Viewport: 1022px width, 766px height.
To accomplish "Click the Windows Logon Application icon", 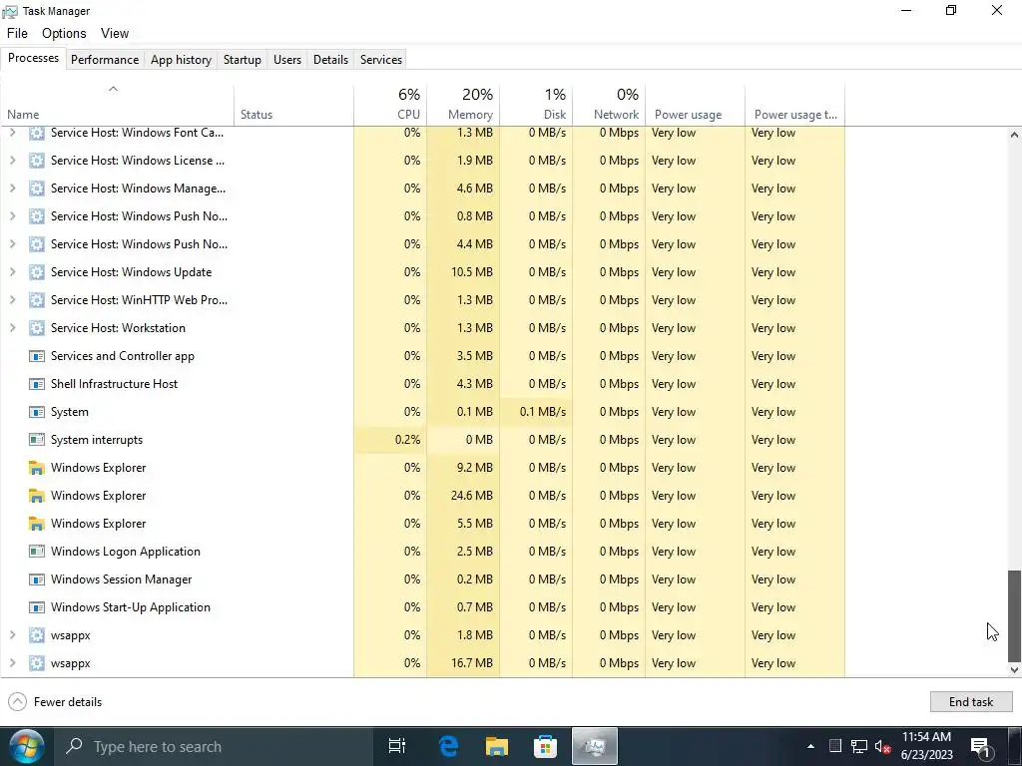I will (37, 552).
